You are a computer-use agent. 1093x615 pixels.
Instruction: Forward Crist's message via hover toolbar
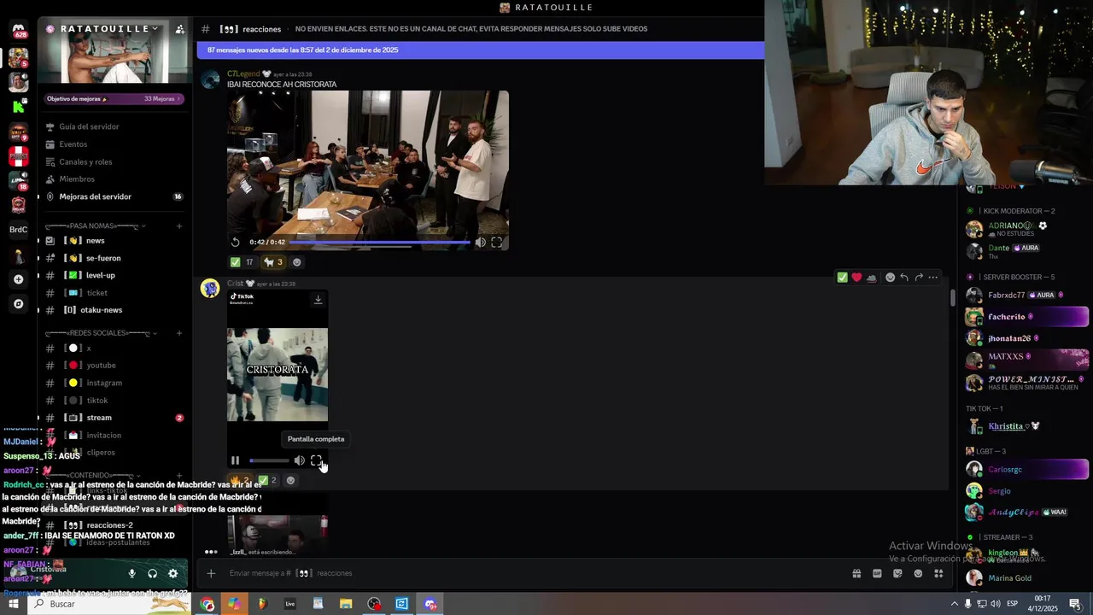point(919,277)
